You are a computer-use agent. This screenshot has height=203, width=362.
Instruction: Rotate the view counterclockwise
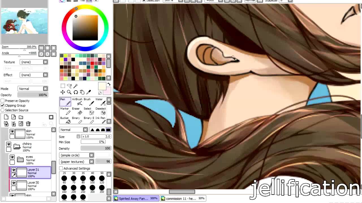point(41,54)
